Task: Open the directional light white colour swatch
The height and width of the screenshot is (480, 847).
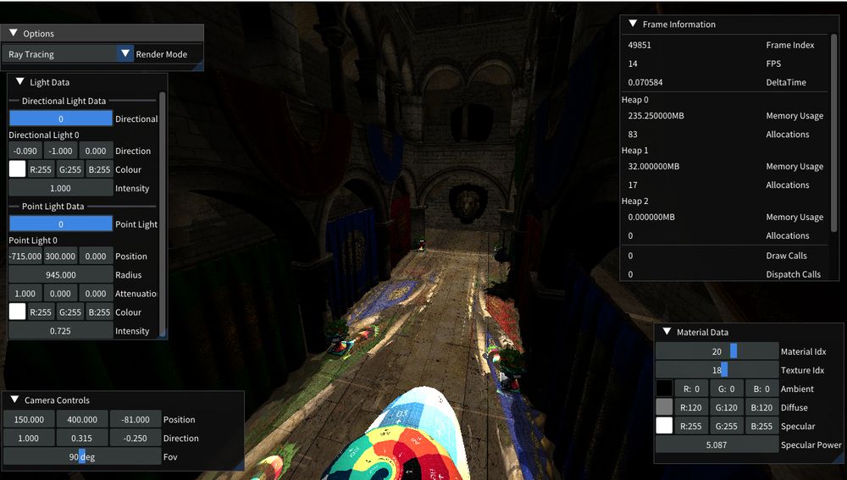Action: (x=17, y=169)
